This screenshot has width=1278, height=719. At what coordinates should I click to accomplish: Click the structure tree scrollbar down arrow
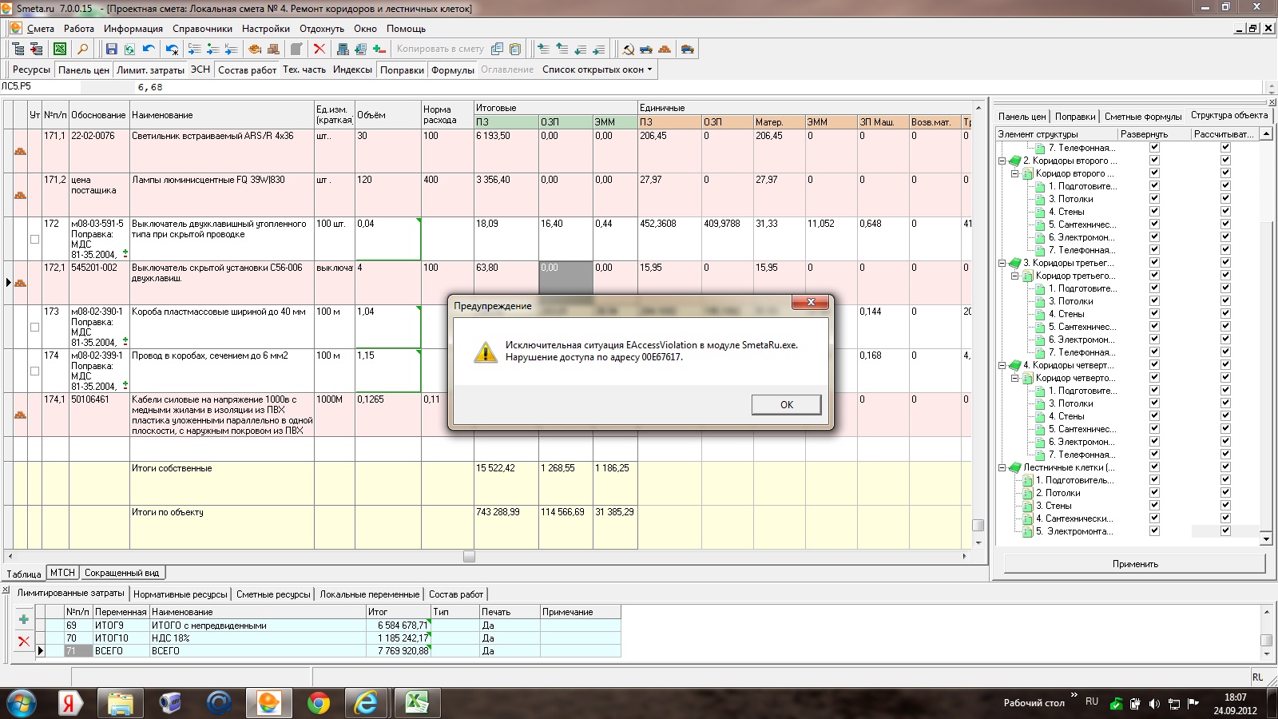pyautogui.click(x=1266, y=539)
